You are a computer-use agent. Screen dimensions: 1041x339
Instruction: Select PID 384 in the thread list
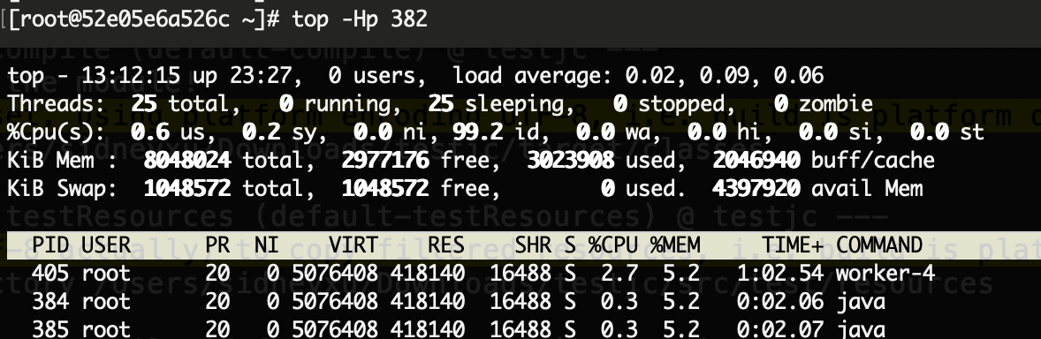[x=50, y=301]
